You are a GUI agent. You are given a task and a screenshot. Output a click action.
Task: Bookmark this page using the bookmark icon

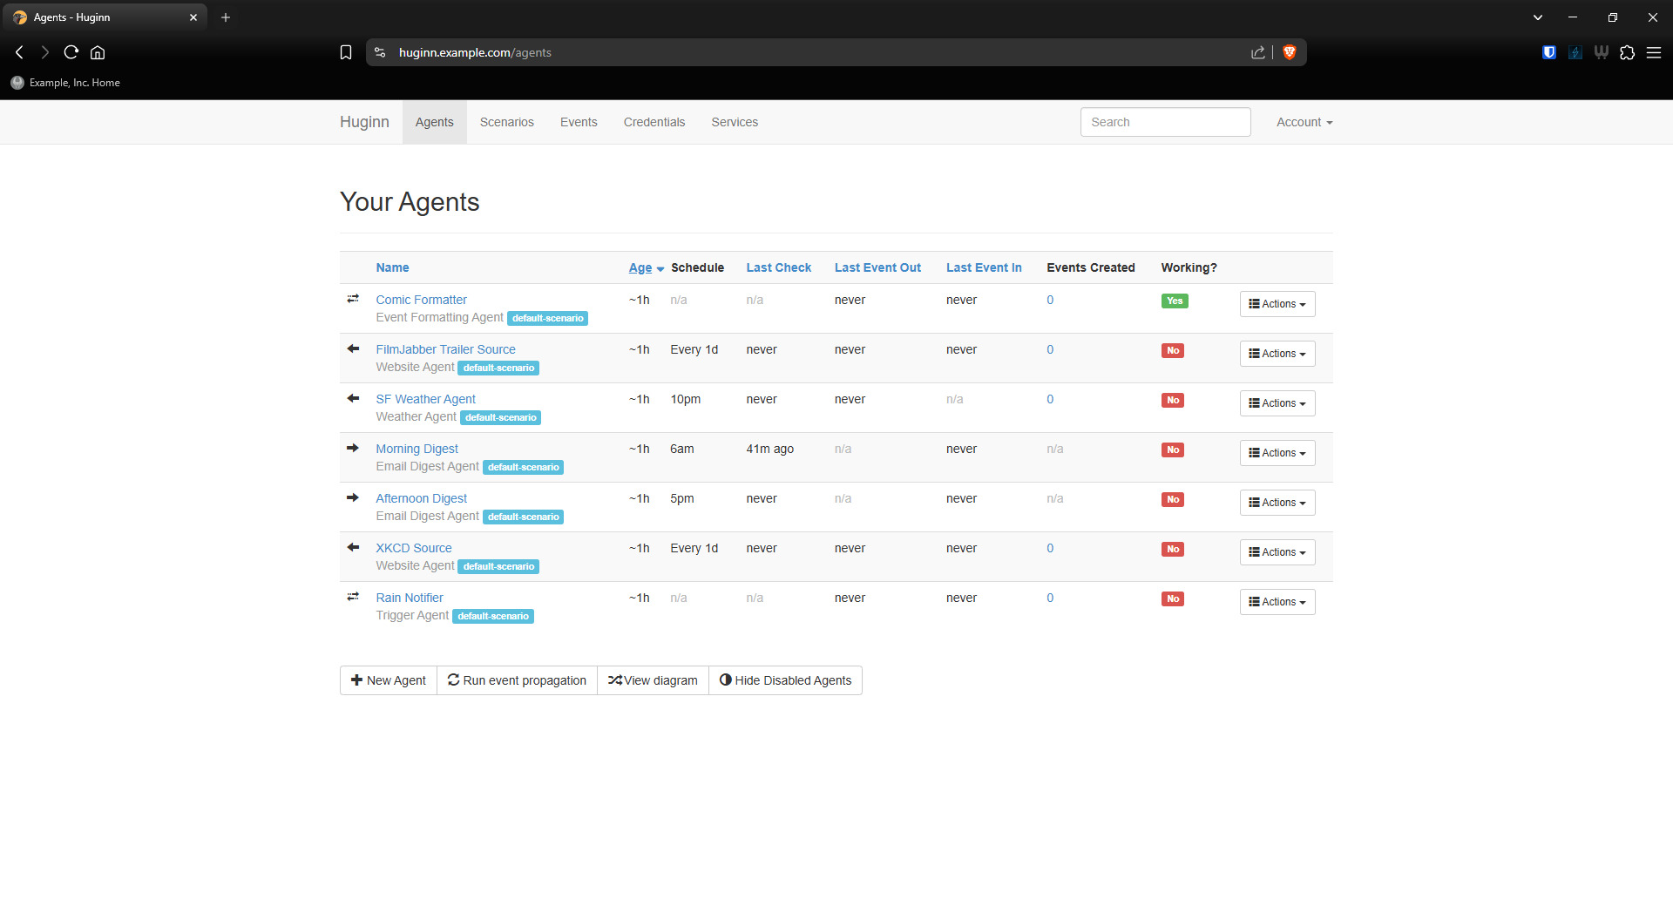point(346,52)
